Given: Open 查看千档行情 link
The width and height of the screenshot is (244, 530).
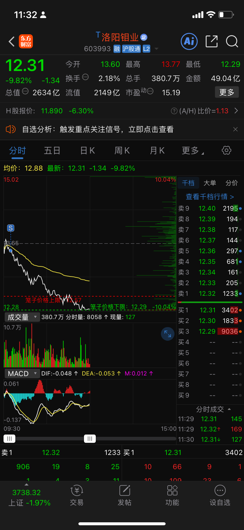Looking at the screenshot, I should (x=210, y=197).
